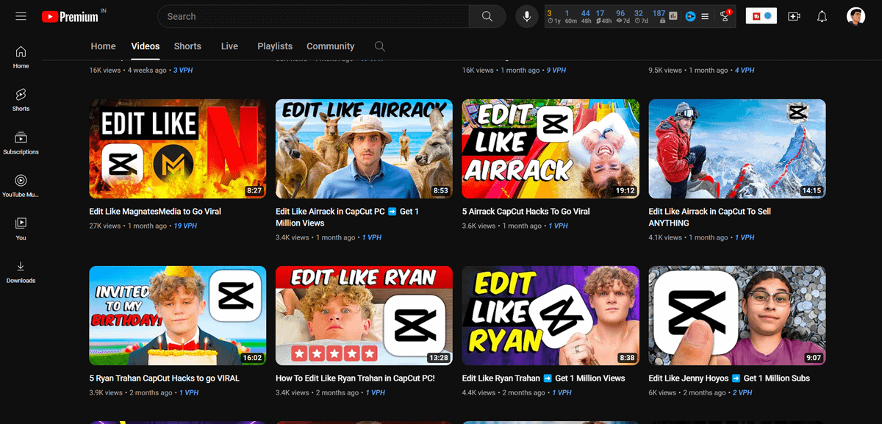Open the Edit Like MagnatesMedia thumbnail
Screen dimensions: 882x424
point(178,149)
